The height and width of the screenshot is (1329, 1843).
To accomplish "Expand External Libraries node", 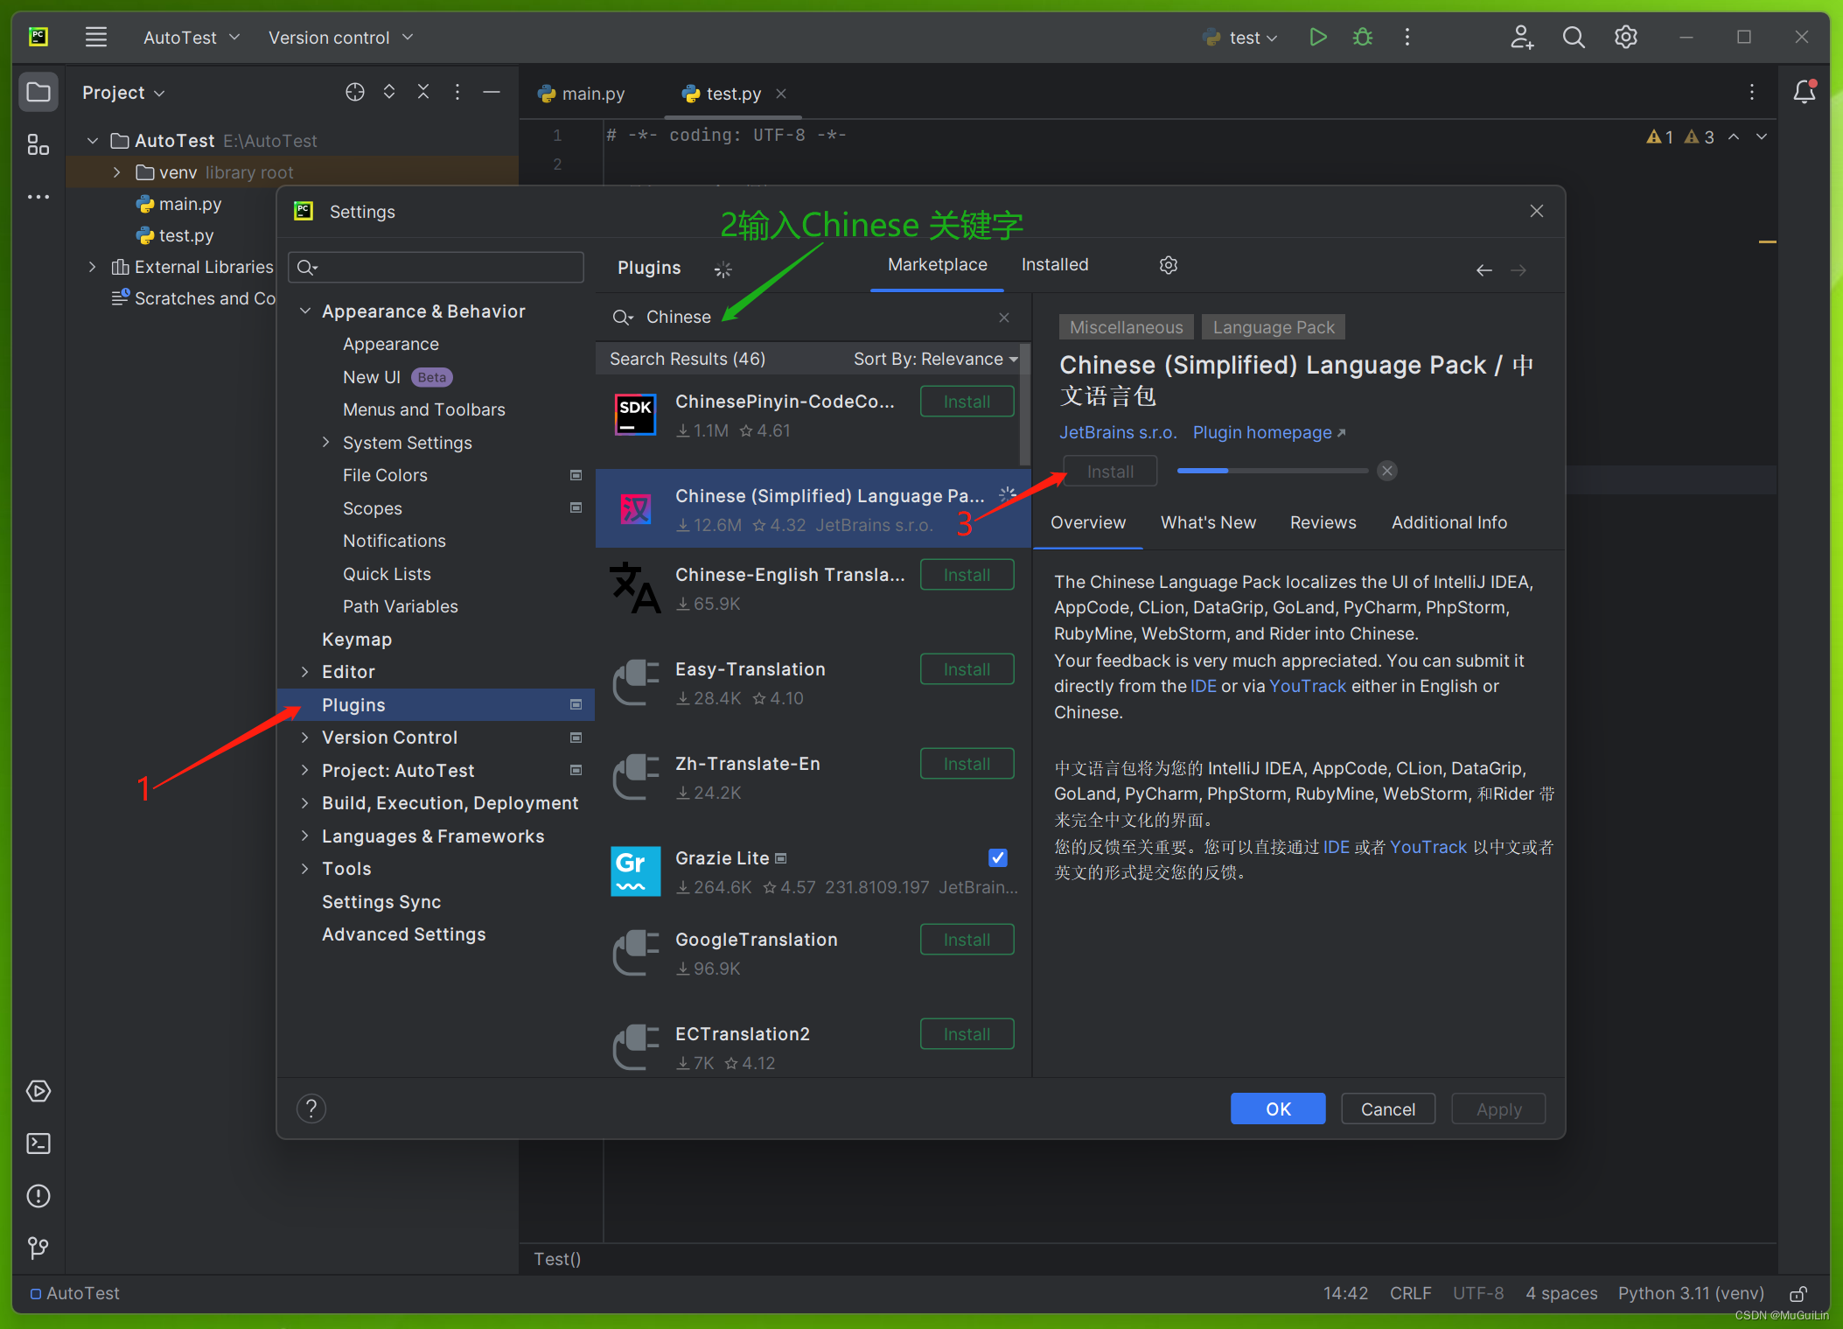I will tap(92, 267).
